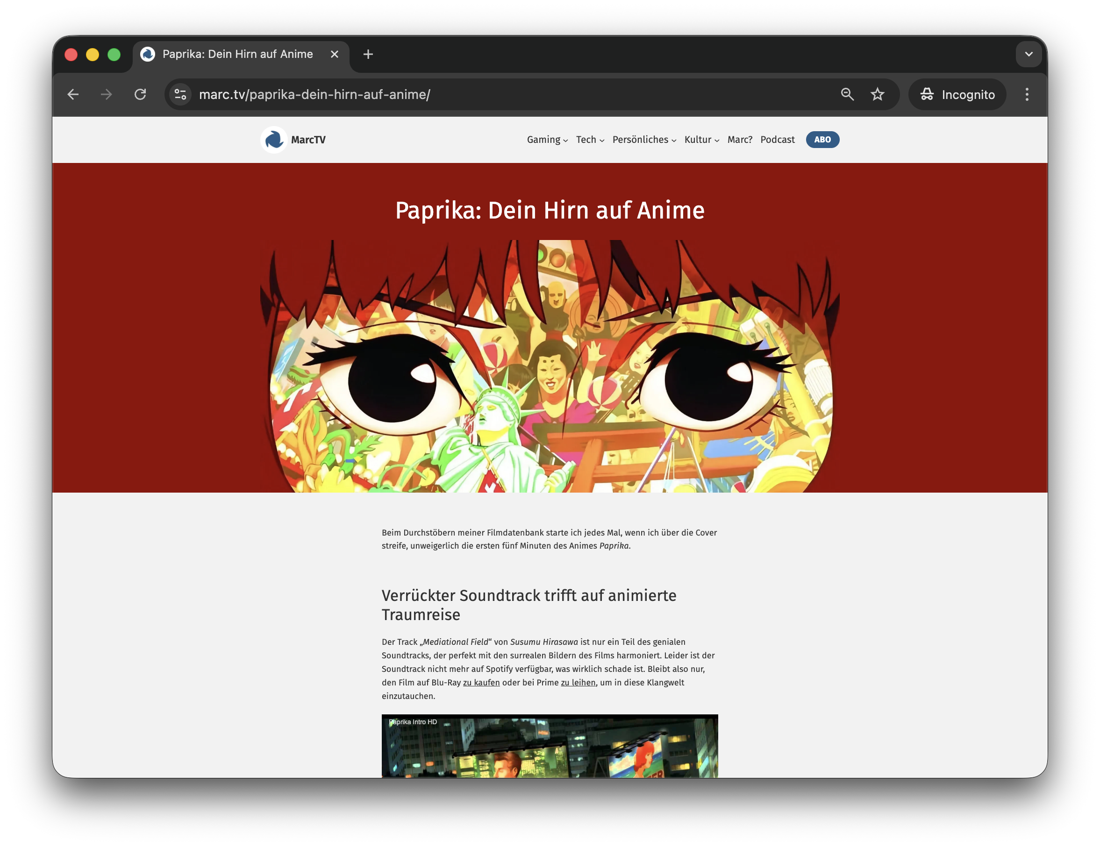Open a new tab with plus icon
This screenshot has width=1100, height=847.
click(x=368, y=54)
